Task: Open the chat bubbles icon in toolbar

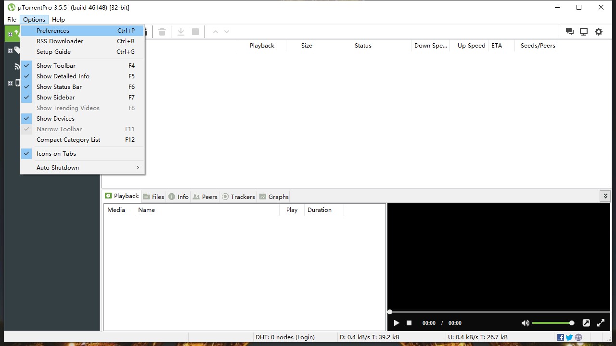Action: tap(570, 32)
